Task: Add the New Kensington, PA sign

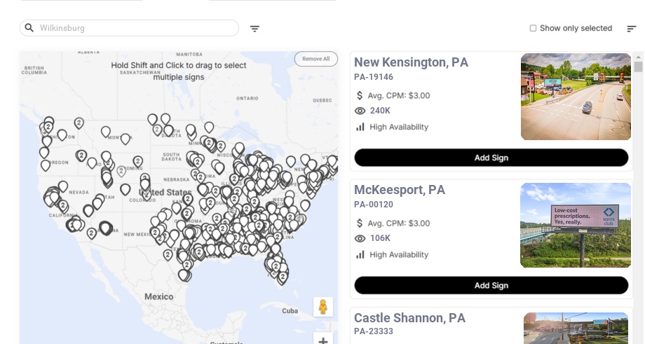Action: click(x=491, y=158)
